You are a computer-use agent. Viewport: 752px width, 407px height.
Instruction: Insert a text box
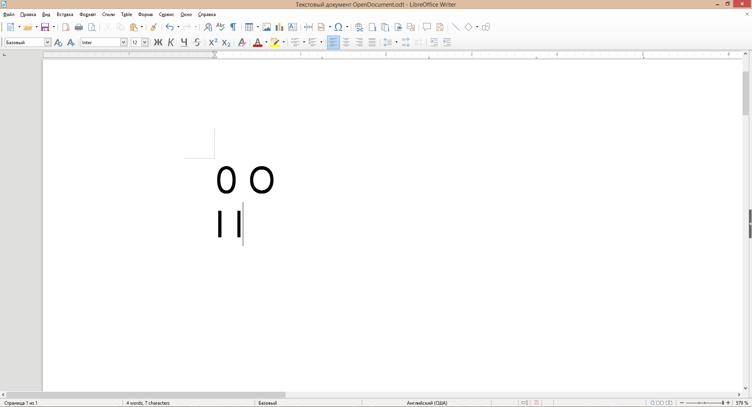(x=292, y=27)
